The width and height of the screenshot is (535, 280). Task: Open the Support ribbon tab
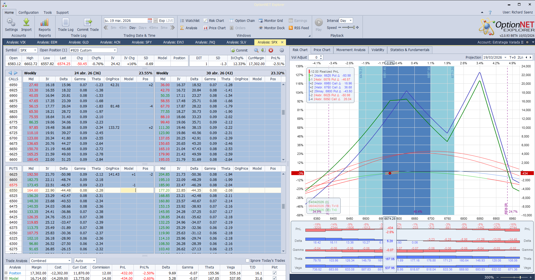(x=62, y=12)
